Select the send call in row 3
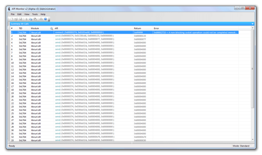This screenshot has height=155, width=262. pos(85,39)
